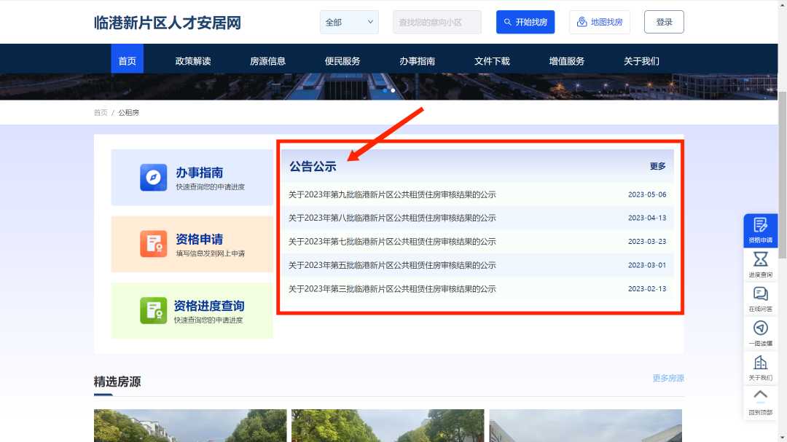787x442 pixels.
Task: Open the 办事指南 navigation menu item
Action: 417,61
